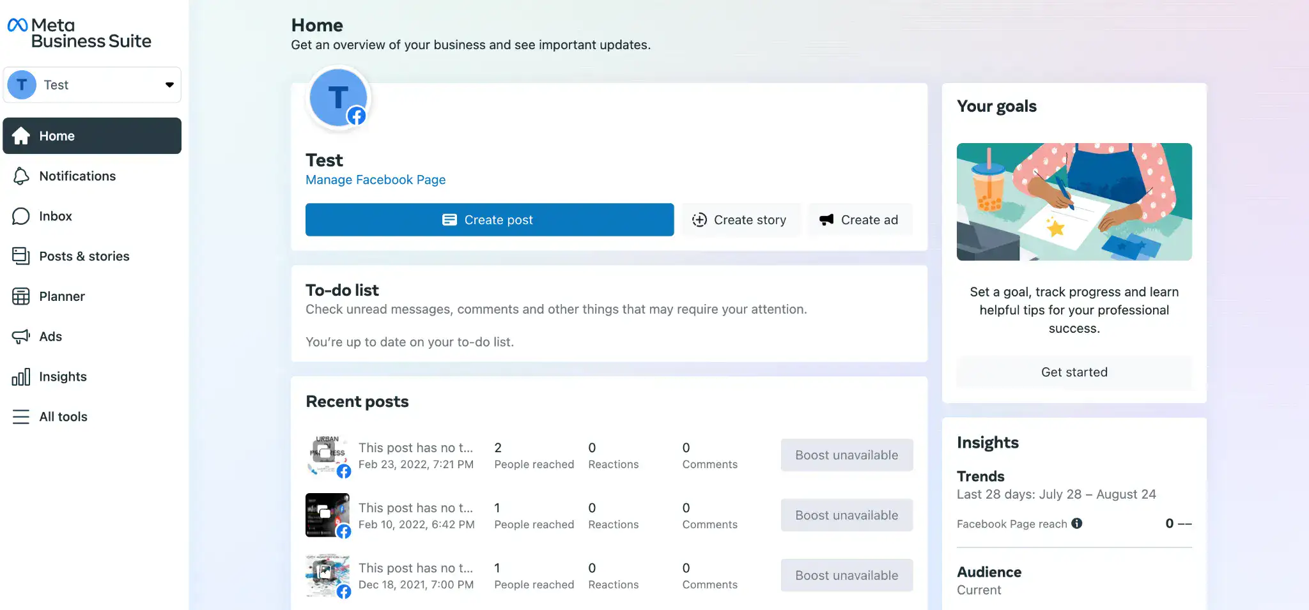Expand the Insights Trends section
The width and height of the screenshot is (1309, 610).
[x=981, y=476]
